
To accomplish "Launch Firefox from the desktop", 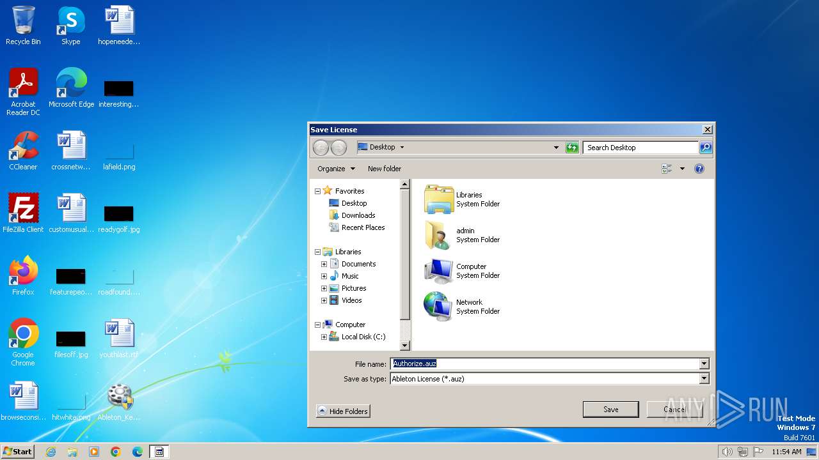I will [23, 276].
